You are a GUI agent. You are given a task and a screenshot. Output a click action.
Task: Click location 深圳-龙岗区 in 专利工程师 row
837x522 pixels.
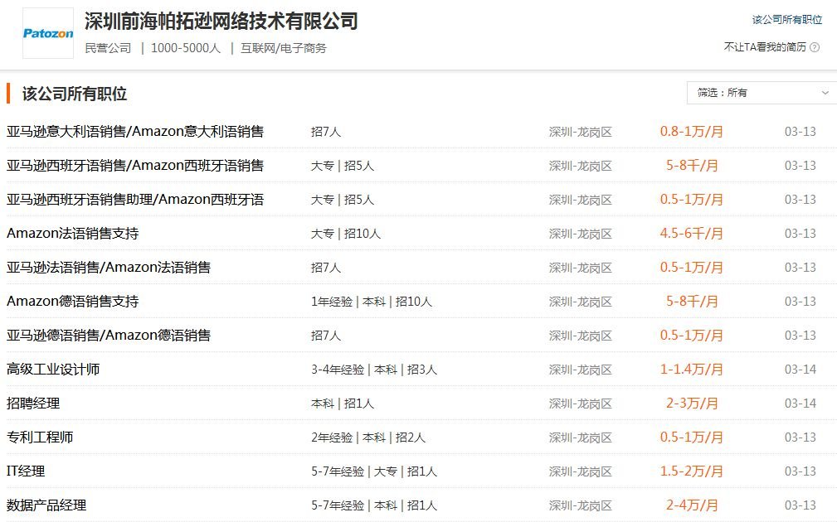coord(580,437)
